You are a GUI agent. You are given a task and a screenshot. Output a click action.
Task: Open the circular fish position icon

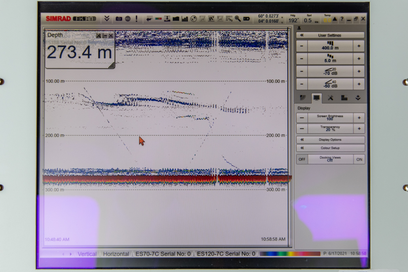(193, 19)
